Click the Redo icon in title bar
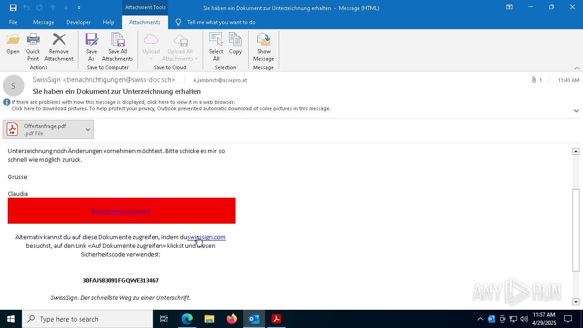Screen dimensions: 583x328 [40, 8]
